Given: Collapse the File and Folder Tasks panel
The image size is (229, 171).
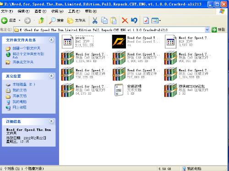Looking at the screenshot, I should click(51, 40).
